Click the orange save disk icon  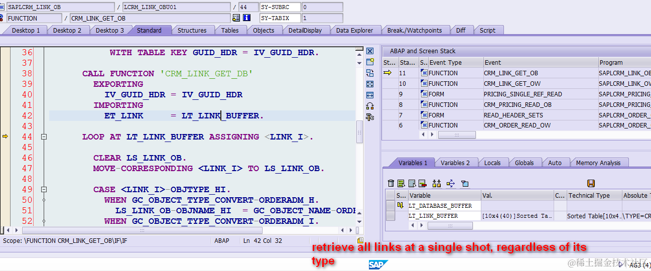591,184
